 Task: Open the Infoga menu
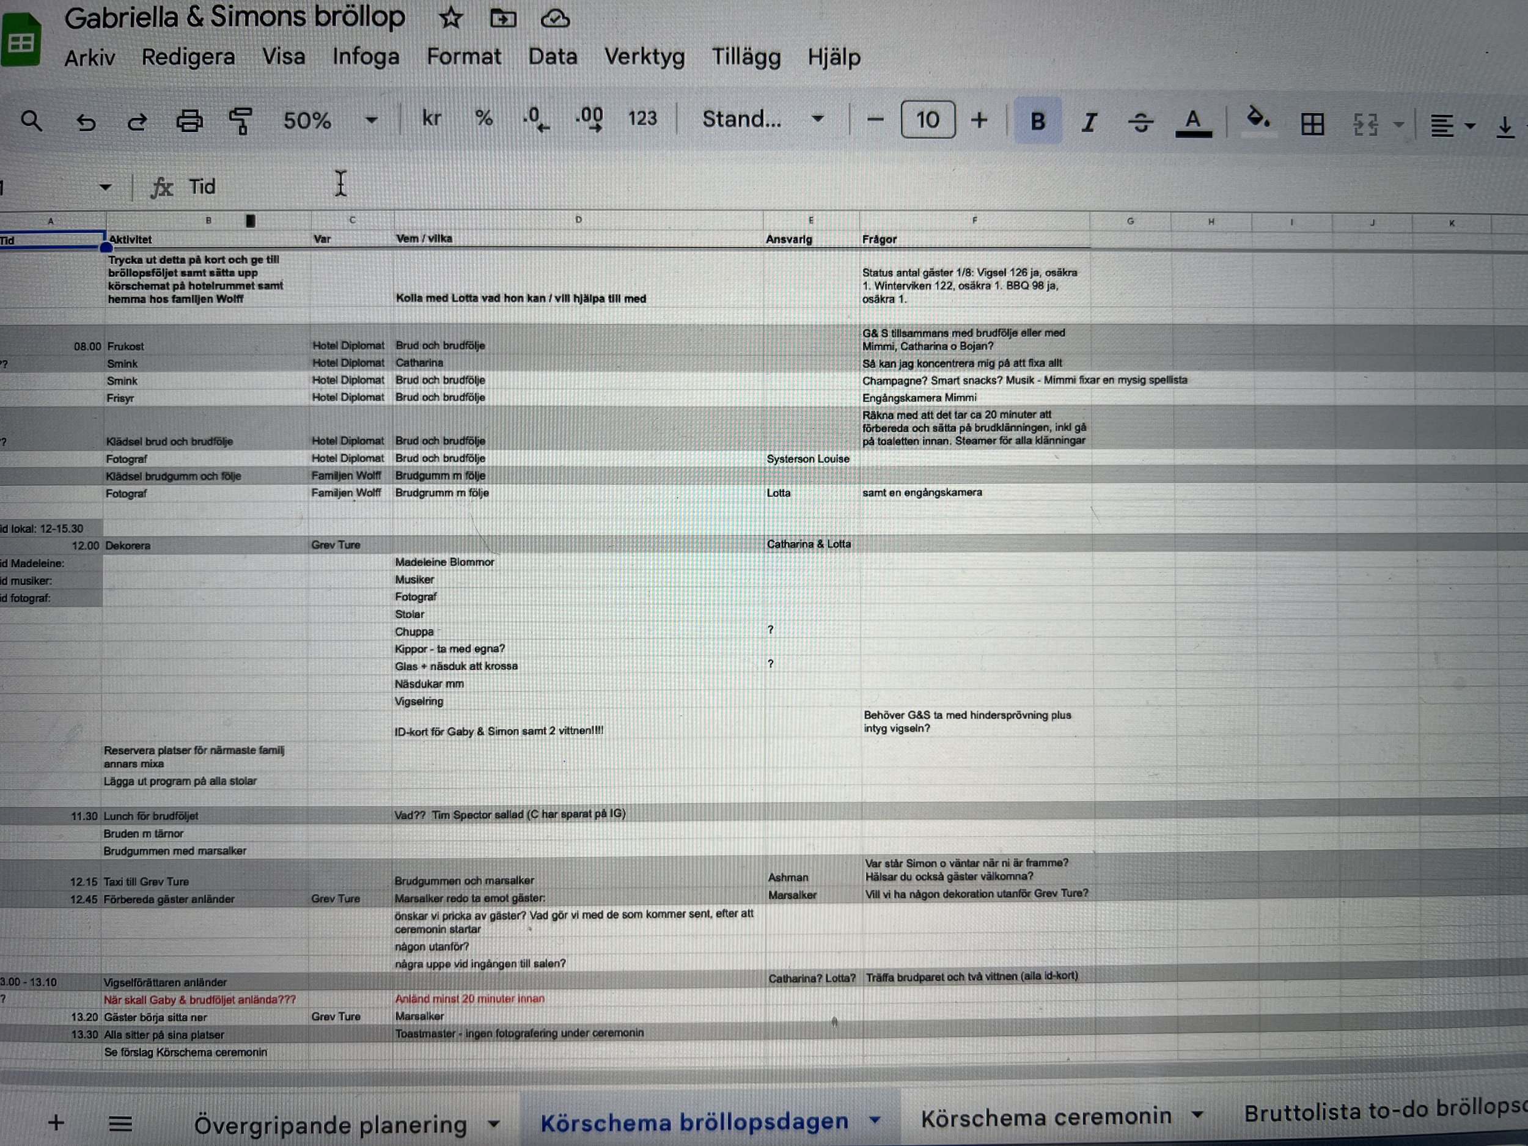pyautogui.click(x=365, y=57)
